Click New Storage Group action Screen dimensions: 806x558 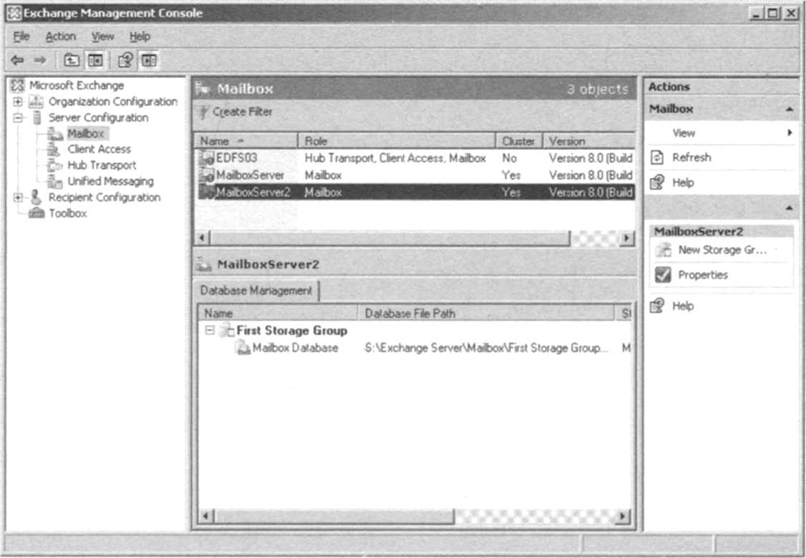[x=722, y=250]
